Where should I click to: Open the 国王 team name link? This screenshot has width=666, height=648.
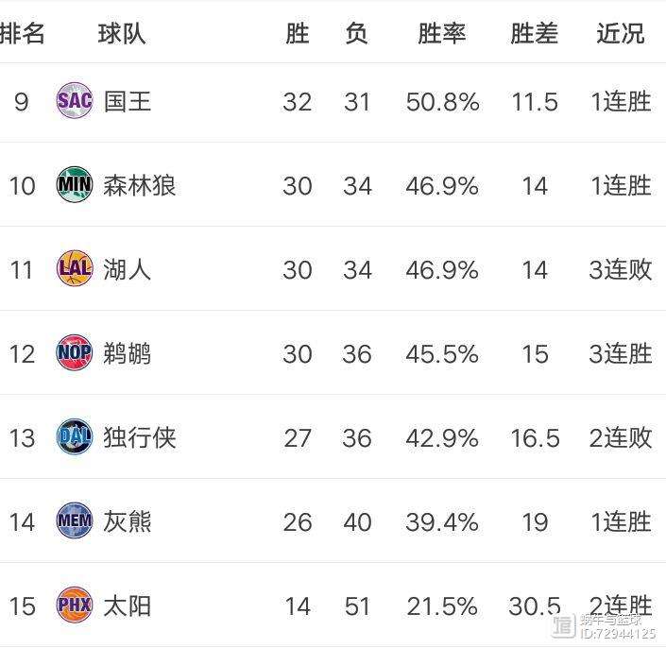tap(128, 101)
